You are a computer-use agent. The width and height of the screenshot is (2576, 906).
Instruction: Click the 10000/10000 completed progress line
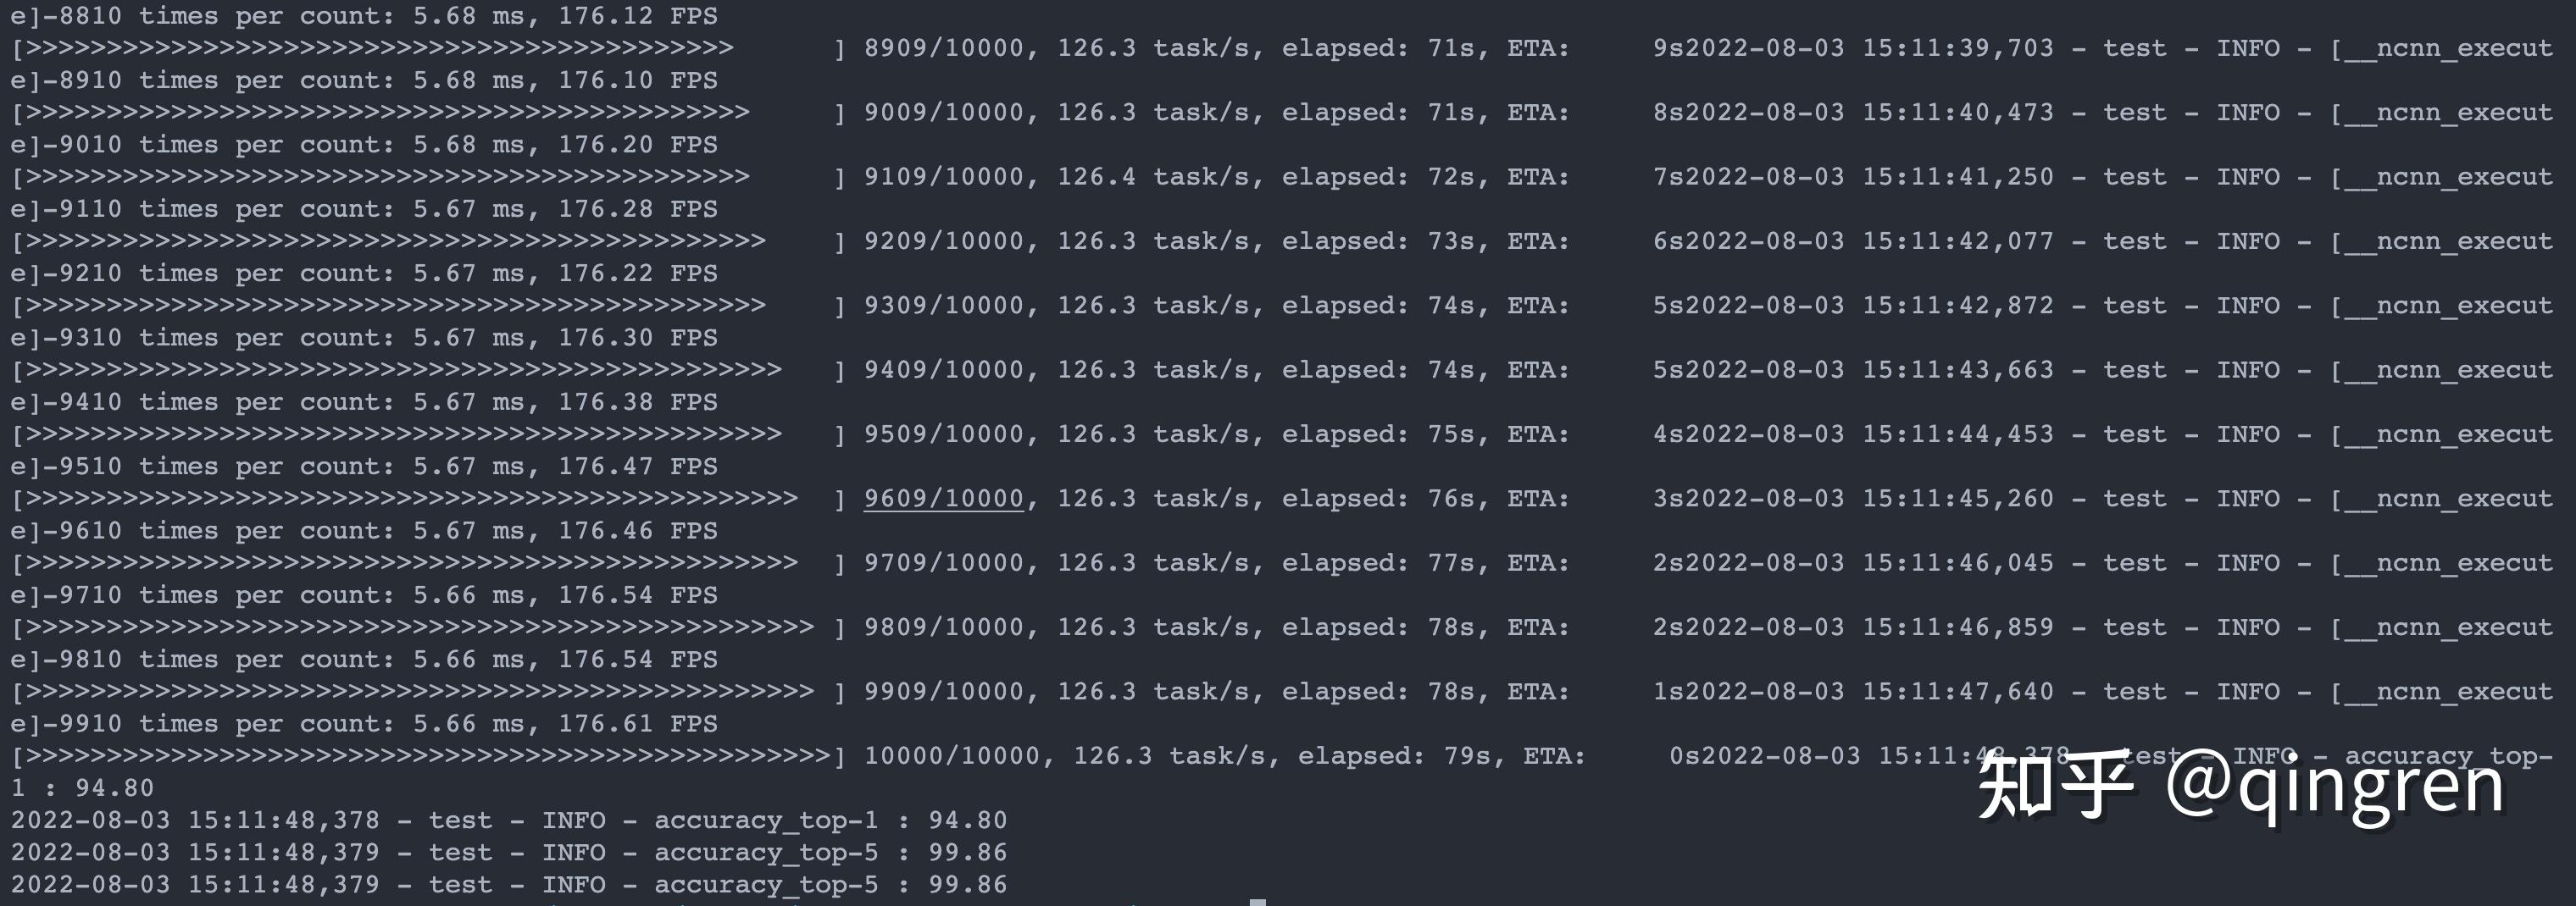tap(1283, 756)
